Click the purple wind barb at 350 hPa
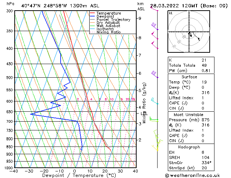This screenshot has width=231, height=178. pos(155,26)
